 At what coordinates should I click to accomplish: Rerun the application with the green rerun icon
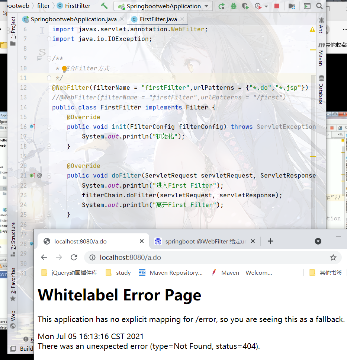[x=221, y=6]
